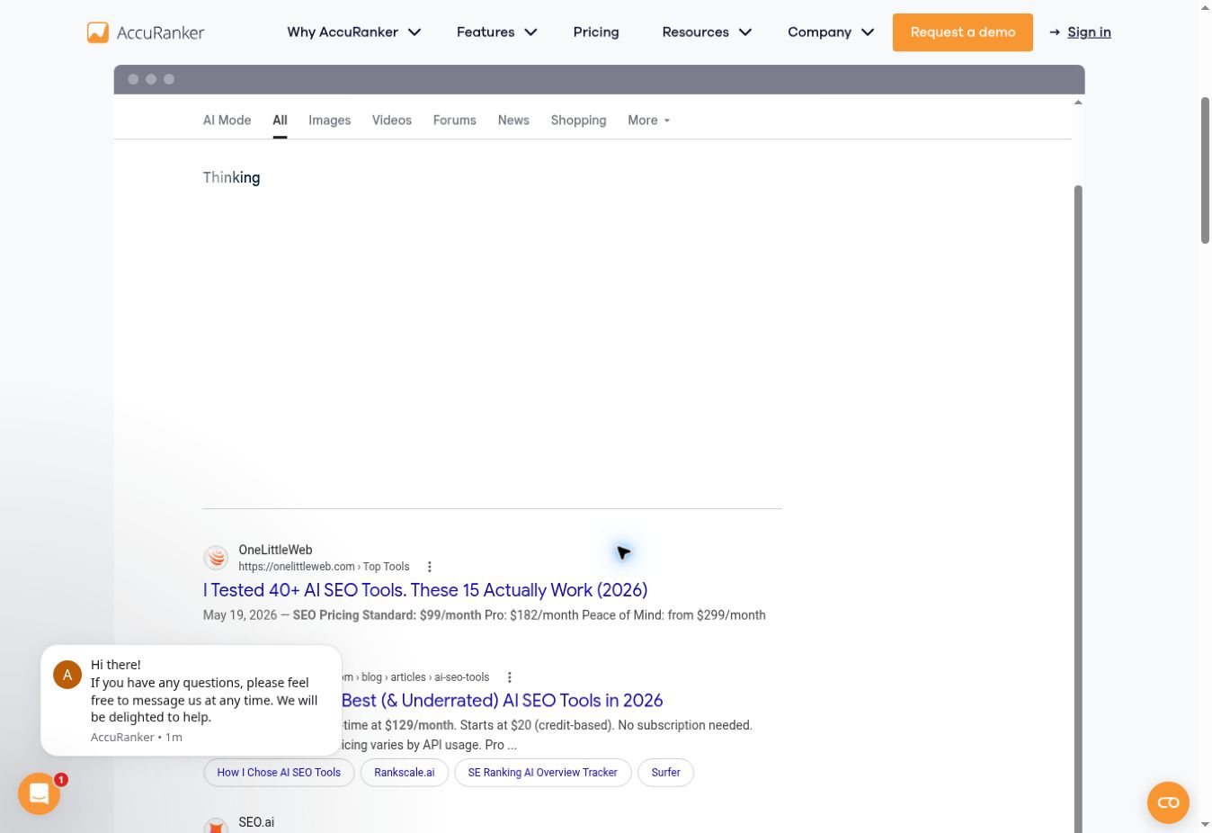Select the All search tab
Image resolution: width=1212 pixels, height=833 pixels.
pyautogui.click(x=280, y=121)
